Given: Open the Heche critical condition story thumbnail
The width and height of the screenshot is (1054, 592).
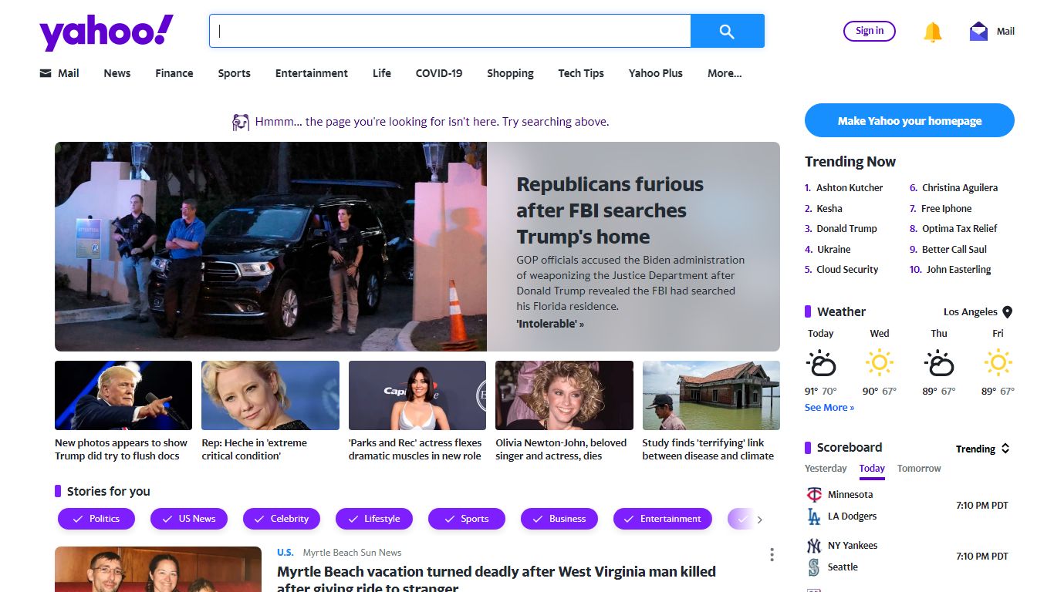Looking at the screenshot, I should tap(270, 395).
